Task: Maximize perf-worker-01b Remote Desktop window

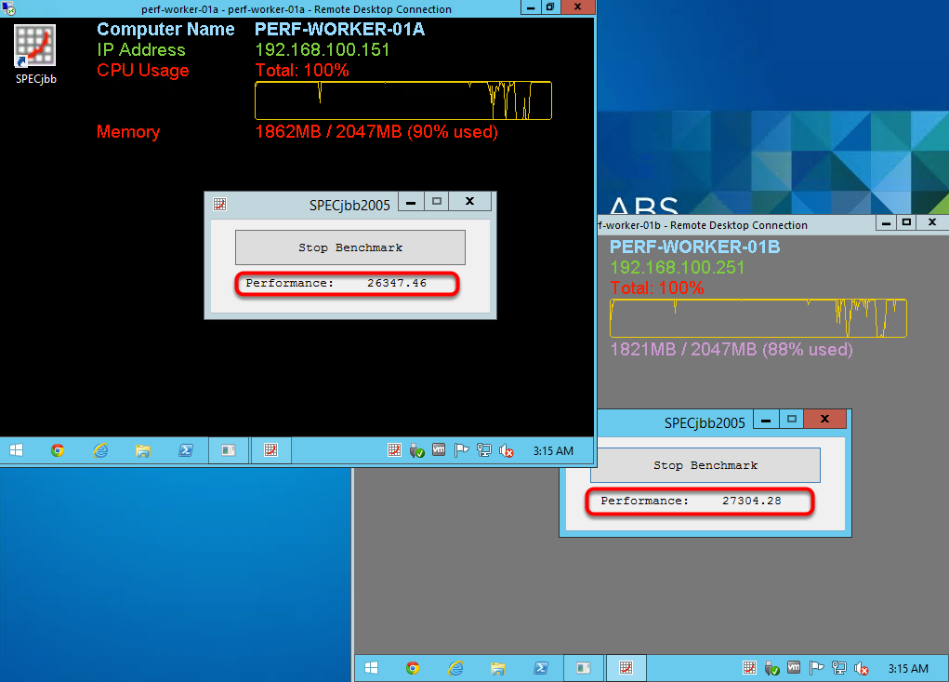Action: coord(906,223)
